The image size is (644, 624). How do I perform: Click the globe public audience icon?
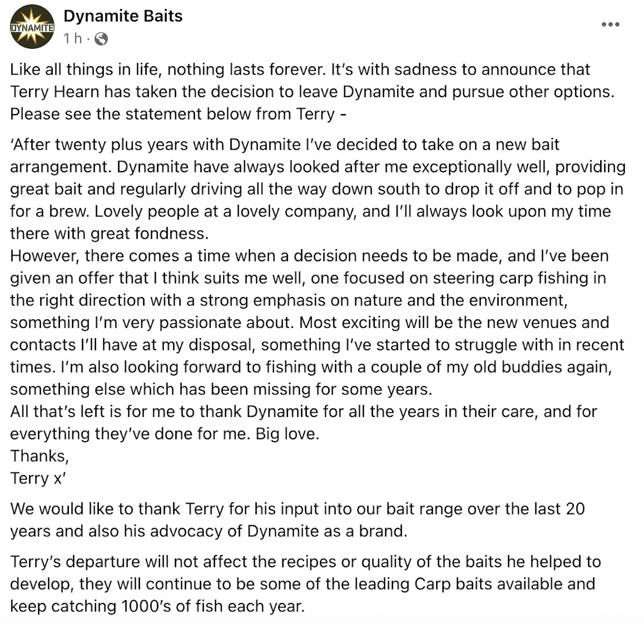(102, 39)
